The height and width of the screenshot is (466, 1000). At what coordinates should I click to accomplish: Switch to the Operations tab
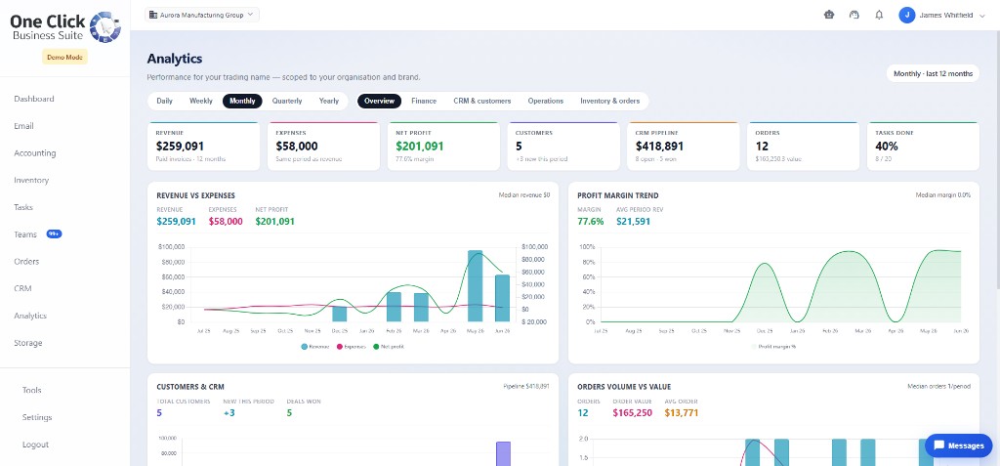tap(545, 101)
